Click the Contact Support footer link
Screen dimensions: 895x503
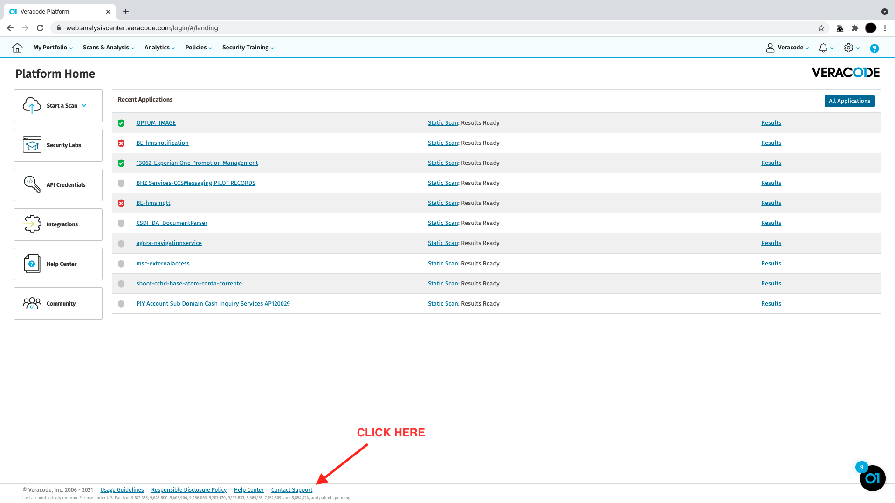click(292, 490)
